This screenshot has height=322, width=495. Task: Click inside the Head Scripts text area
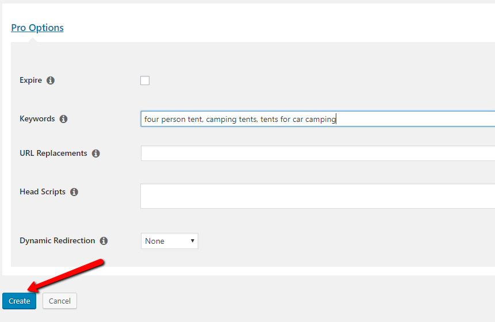pos(317,196)
